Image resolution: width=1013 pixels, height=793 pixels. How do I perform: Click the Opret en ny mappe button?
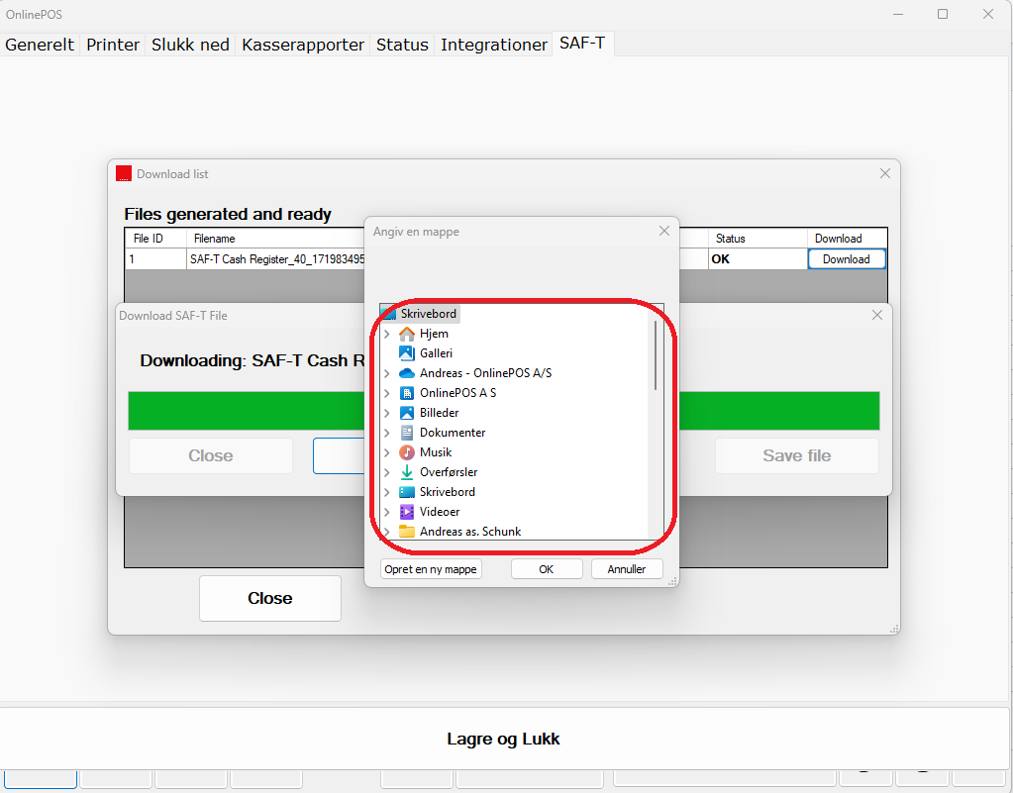click(431, 569)
